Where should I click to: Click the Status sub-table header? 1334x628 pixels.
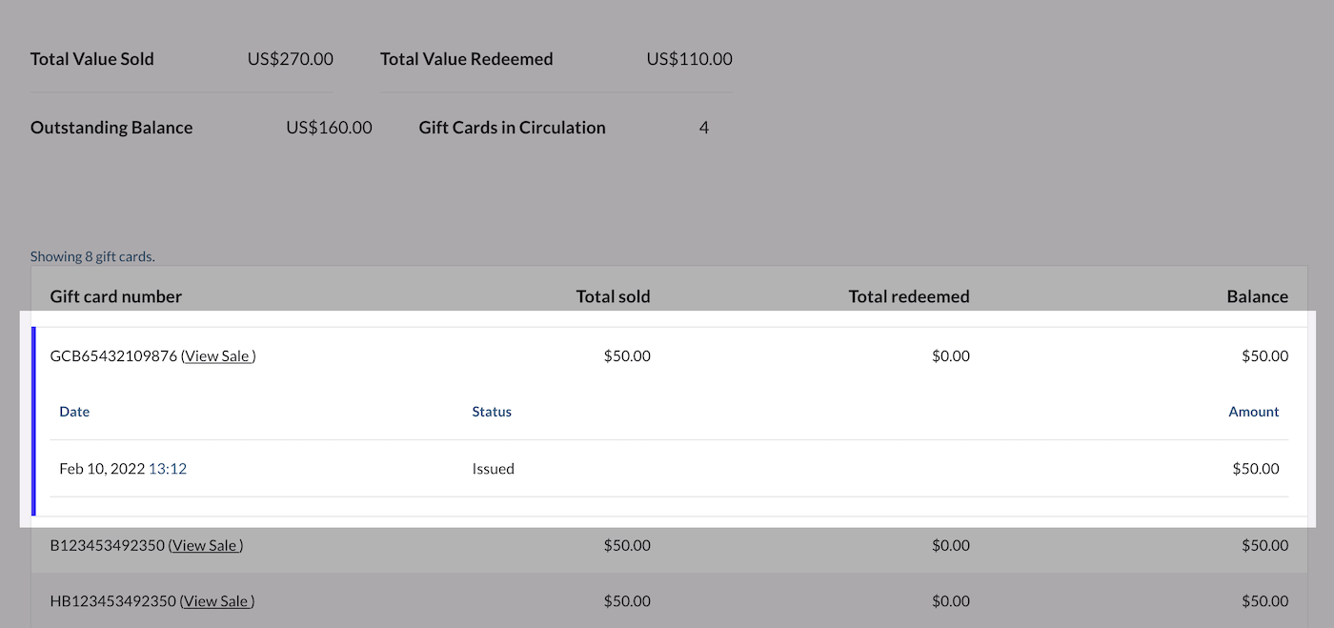click(492, 412)
